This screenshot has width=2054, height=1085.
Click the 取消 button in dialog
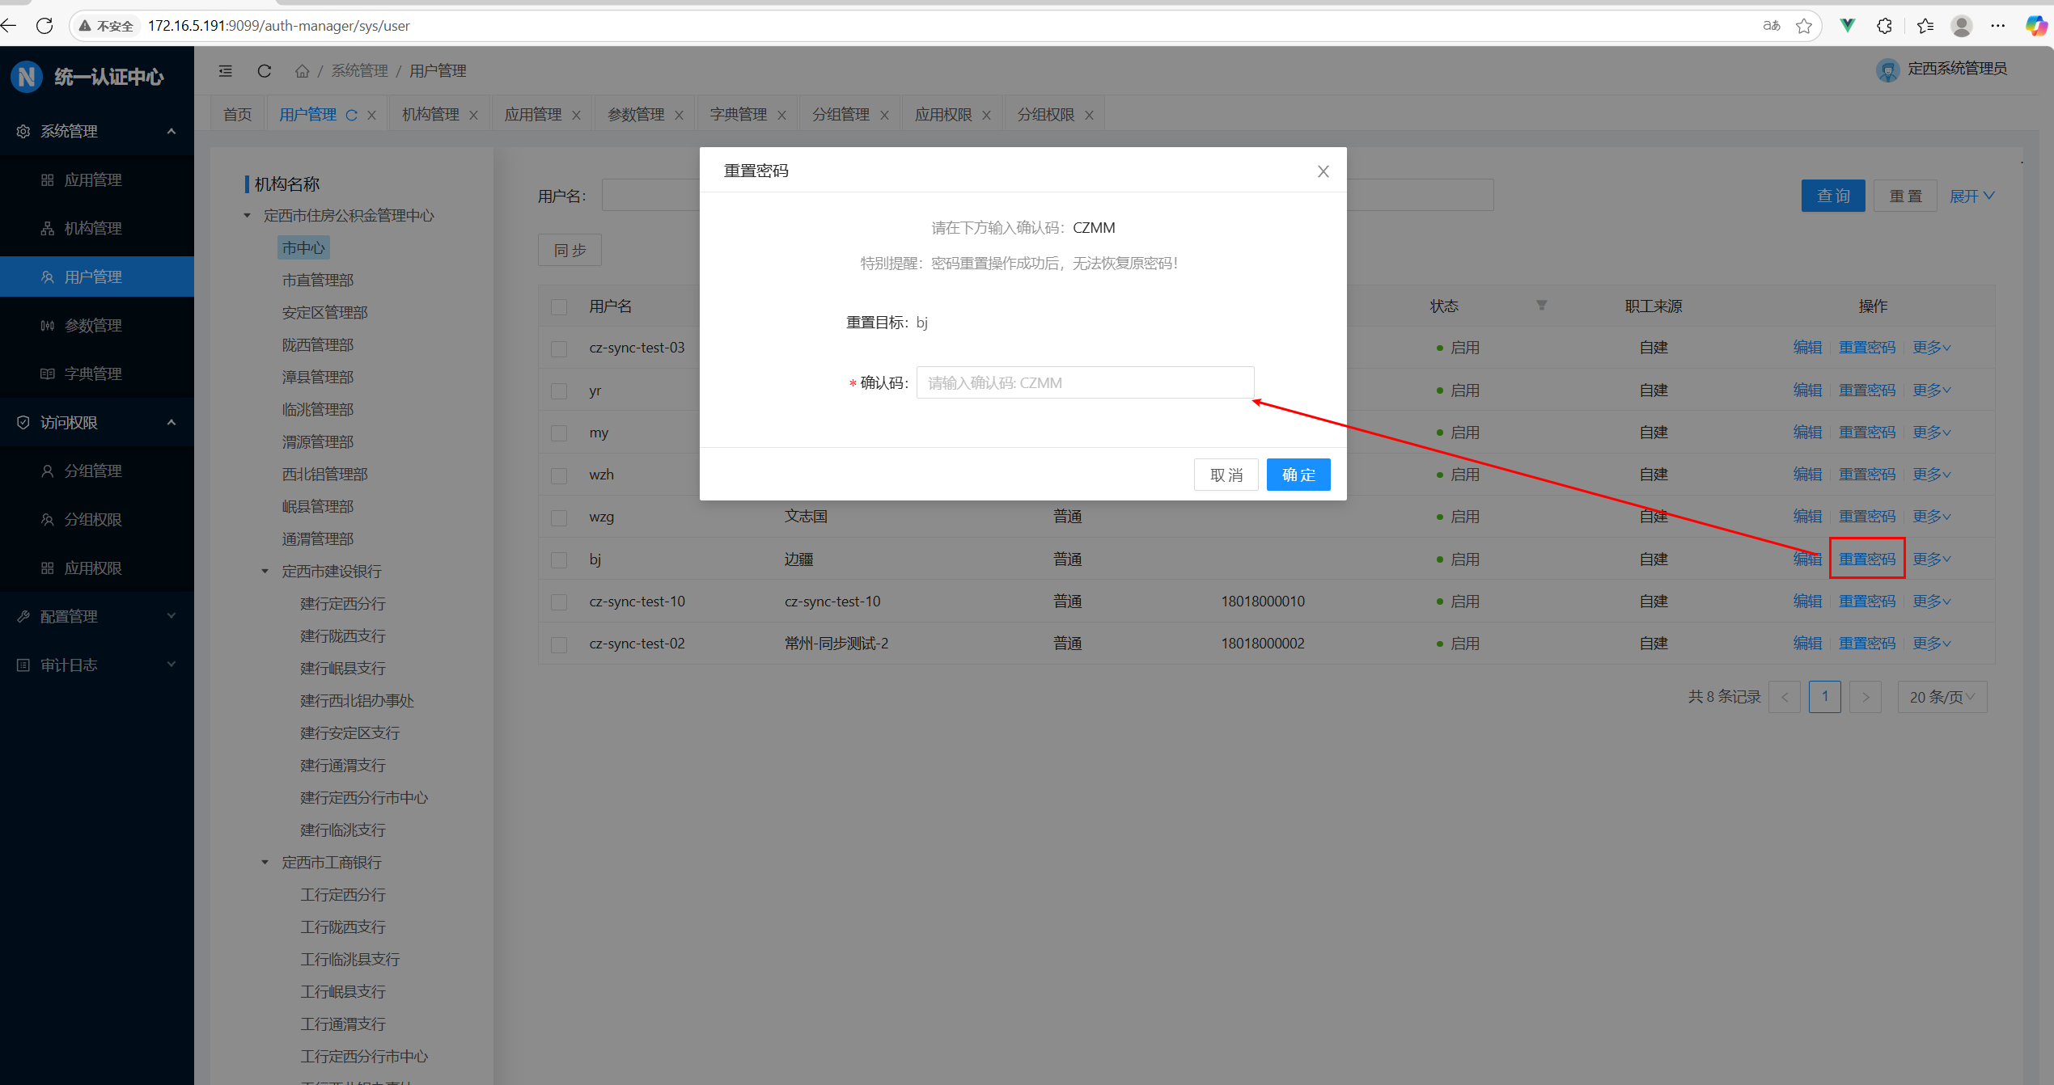pos(1226,475)
